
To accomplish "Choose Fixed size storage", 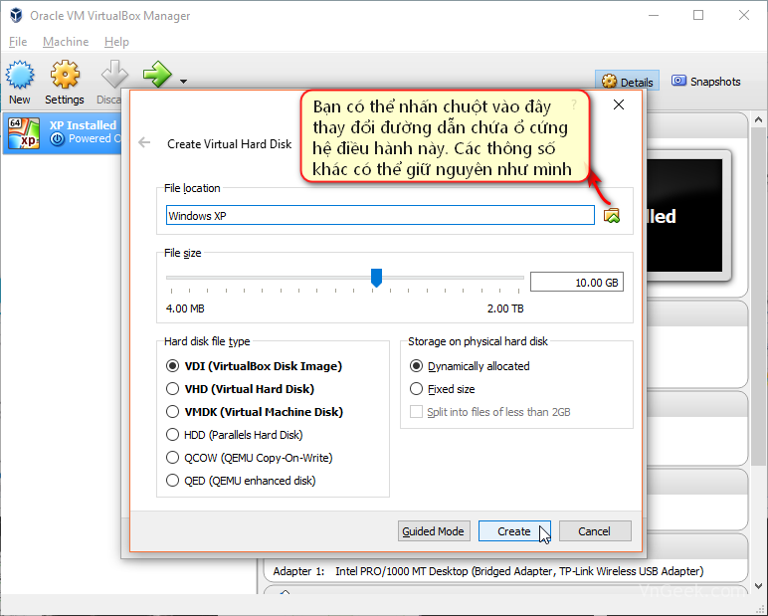I will coord(443,389).
